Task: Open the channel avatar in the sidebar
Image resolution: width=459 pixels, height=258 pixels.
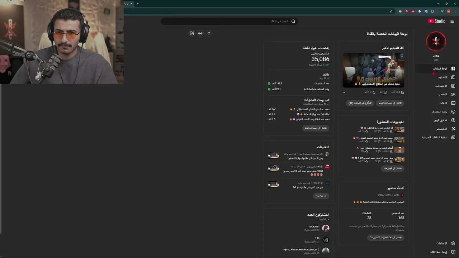Action: coord(436,42)
